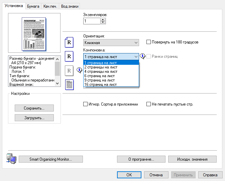Click the orientation preview icon

pos(69,42)
